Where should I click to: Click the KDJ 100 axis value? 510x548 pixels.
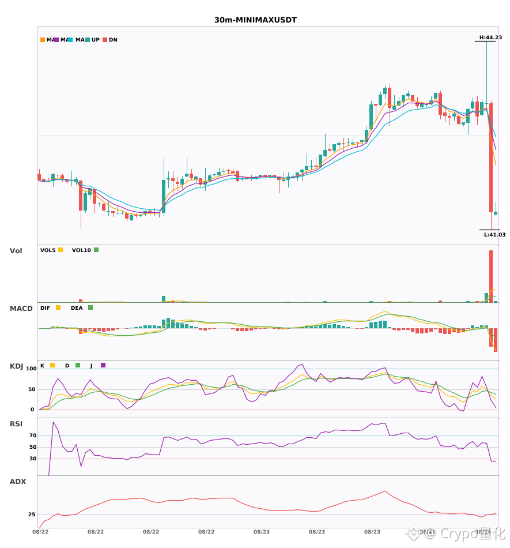tap(32, 369)
